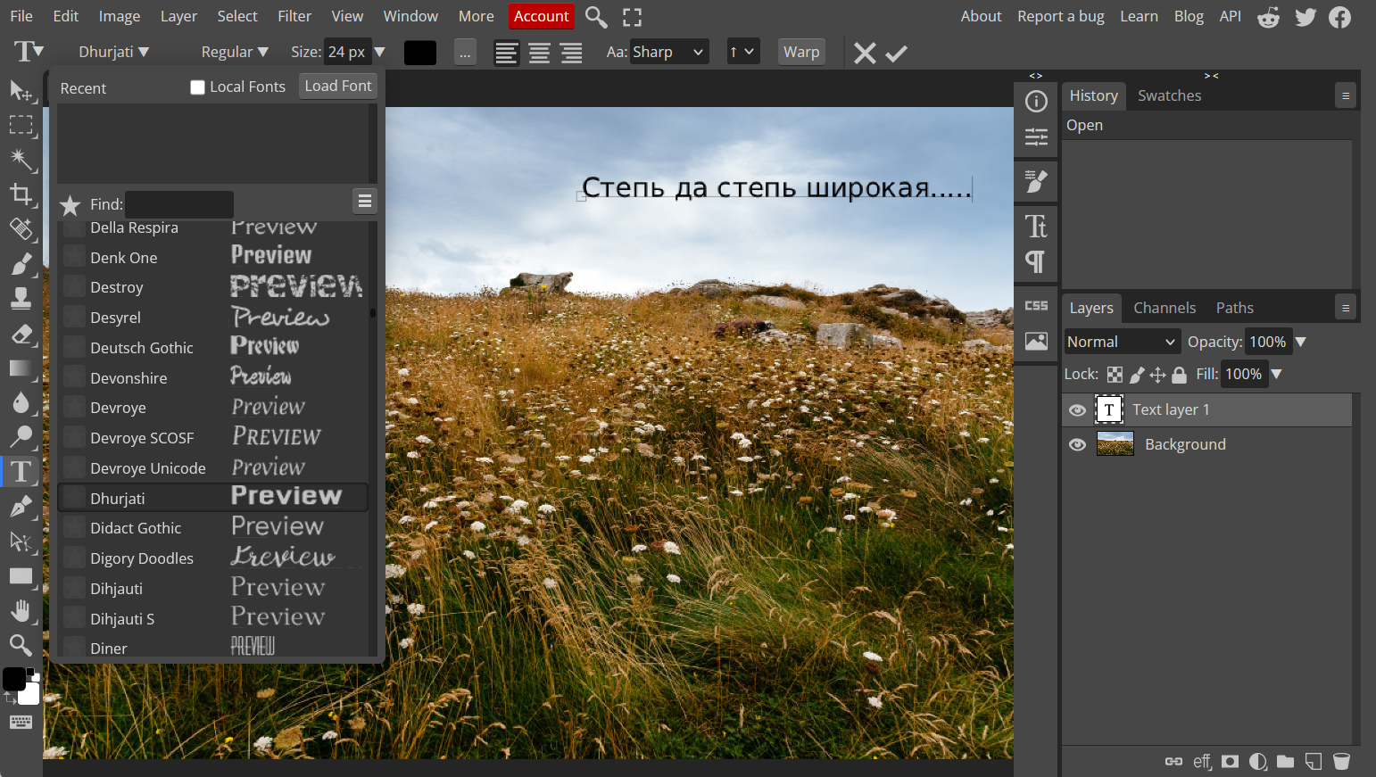This screenshot has width=1376, height=777.
Task: Open the black text color swatch
Action: (x=419, y=53)
